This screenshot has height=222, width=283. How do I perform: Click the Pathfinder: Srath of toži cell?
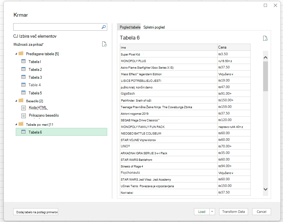click(169, 100)
